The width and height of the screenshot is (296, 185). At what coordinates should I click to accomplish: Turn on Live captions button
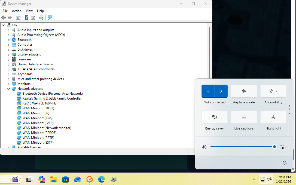click(x=244, y=117)
